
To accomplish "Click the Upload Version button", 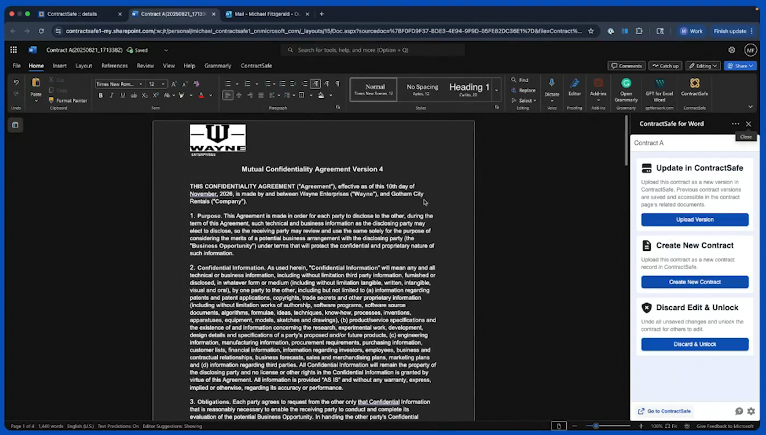I will (x=694, y=220).
